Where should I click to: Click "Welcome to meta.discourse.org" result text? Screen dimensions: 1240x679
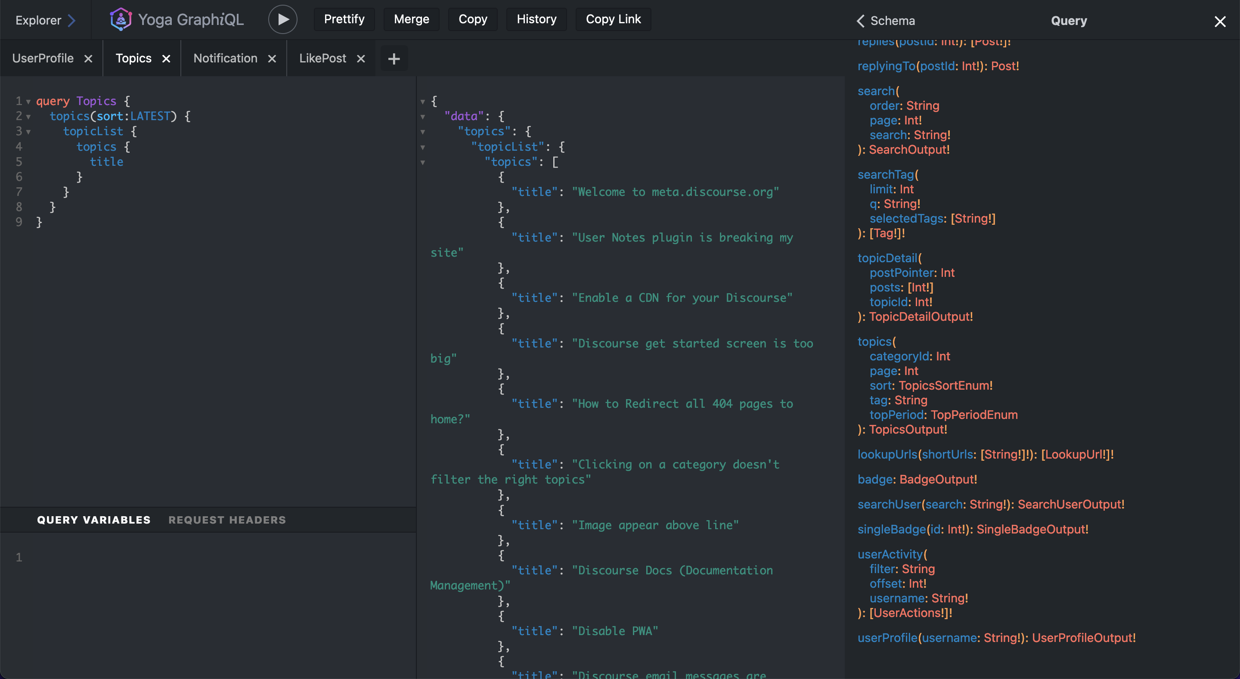point(676,192)
